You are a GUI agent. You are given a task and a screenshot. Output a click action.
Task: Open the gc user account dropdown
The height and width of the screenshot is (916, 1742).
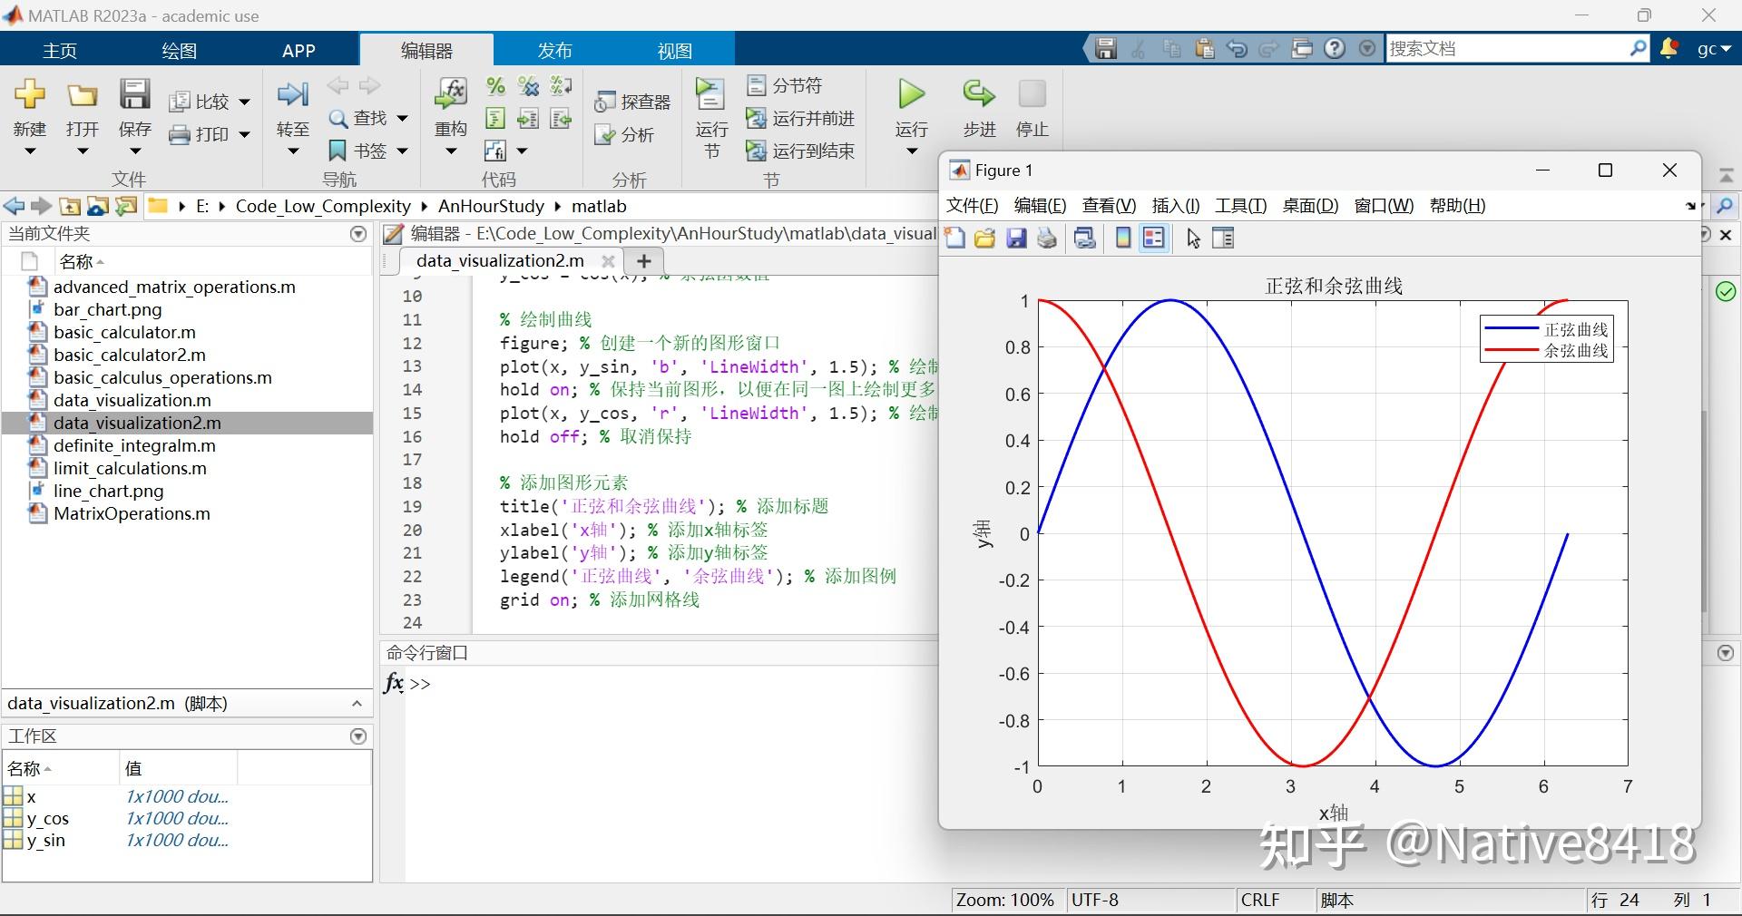(x=1714, y=49)
